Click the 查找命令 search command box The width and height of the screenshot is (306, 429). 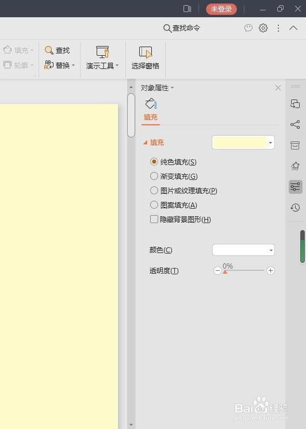coord(182,28)
